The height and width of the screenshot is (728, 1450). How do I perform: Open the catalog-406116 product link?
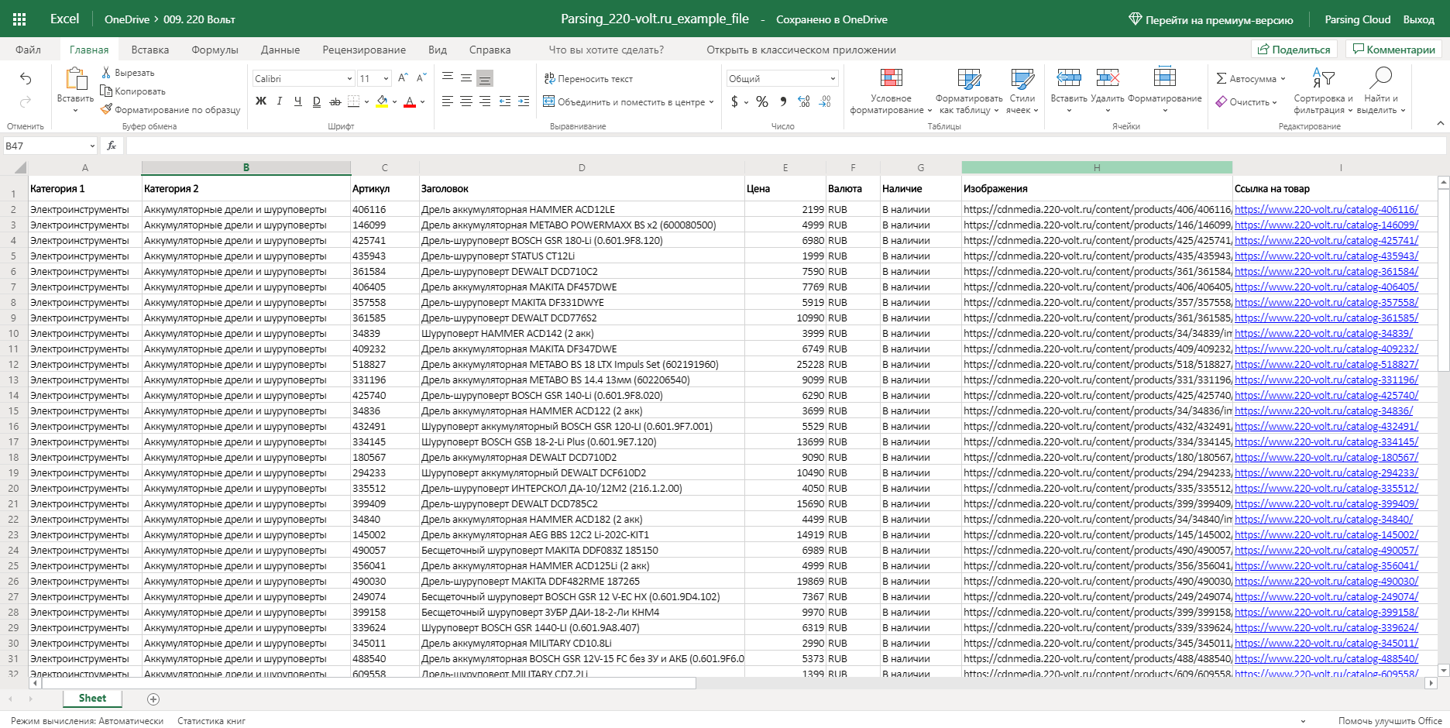pyautogui.click(x=1326, y=209)
